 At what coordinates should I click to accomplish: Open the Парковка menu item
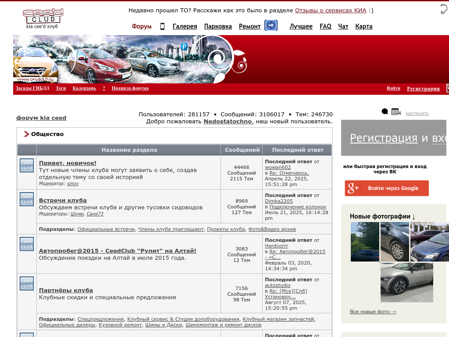[x=218, y=26]
